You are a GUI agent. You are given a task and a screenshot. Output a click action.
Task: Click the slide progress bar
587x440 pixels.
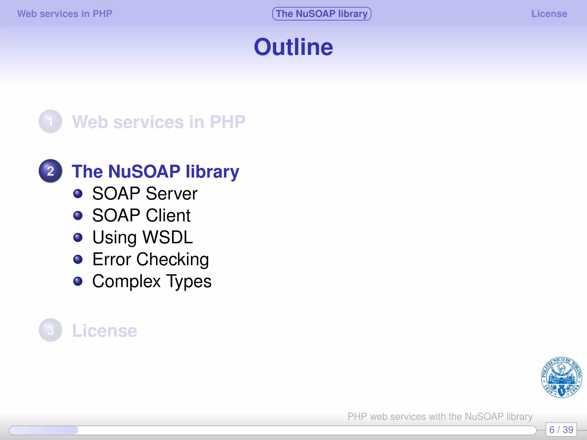click(x=272, y=430)
